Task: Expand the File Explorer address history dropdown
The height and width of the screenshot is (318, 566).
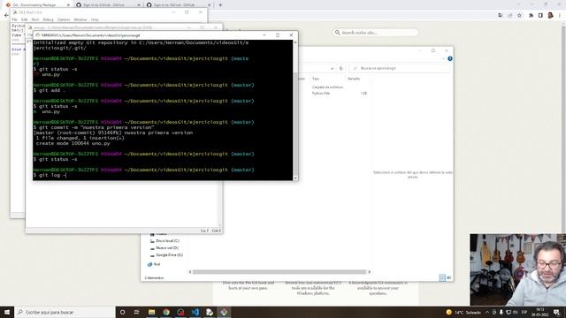Action: pos(333,68)
